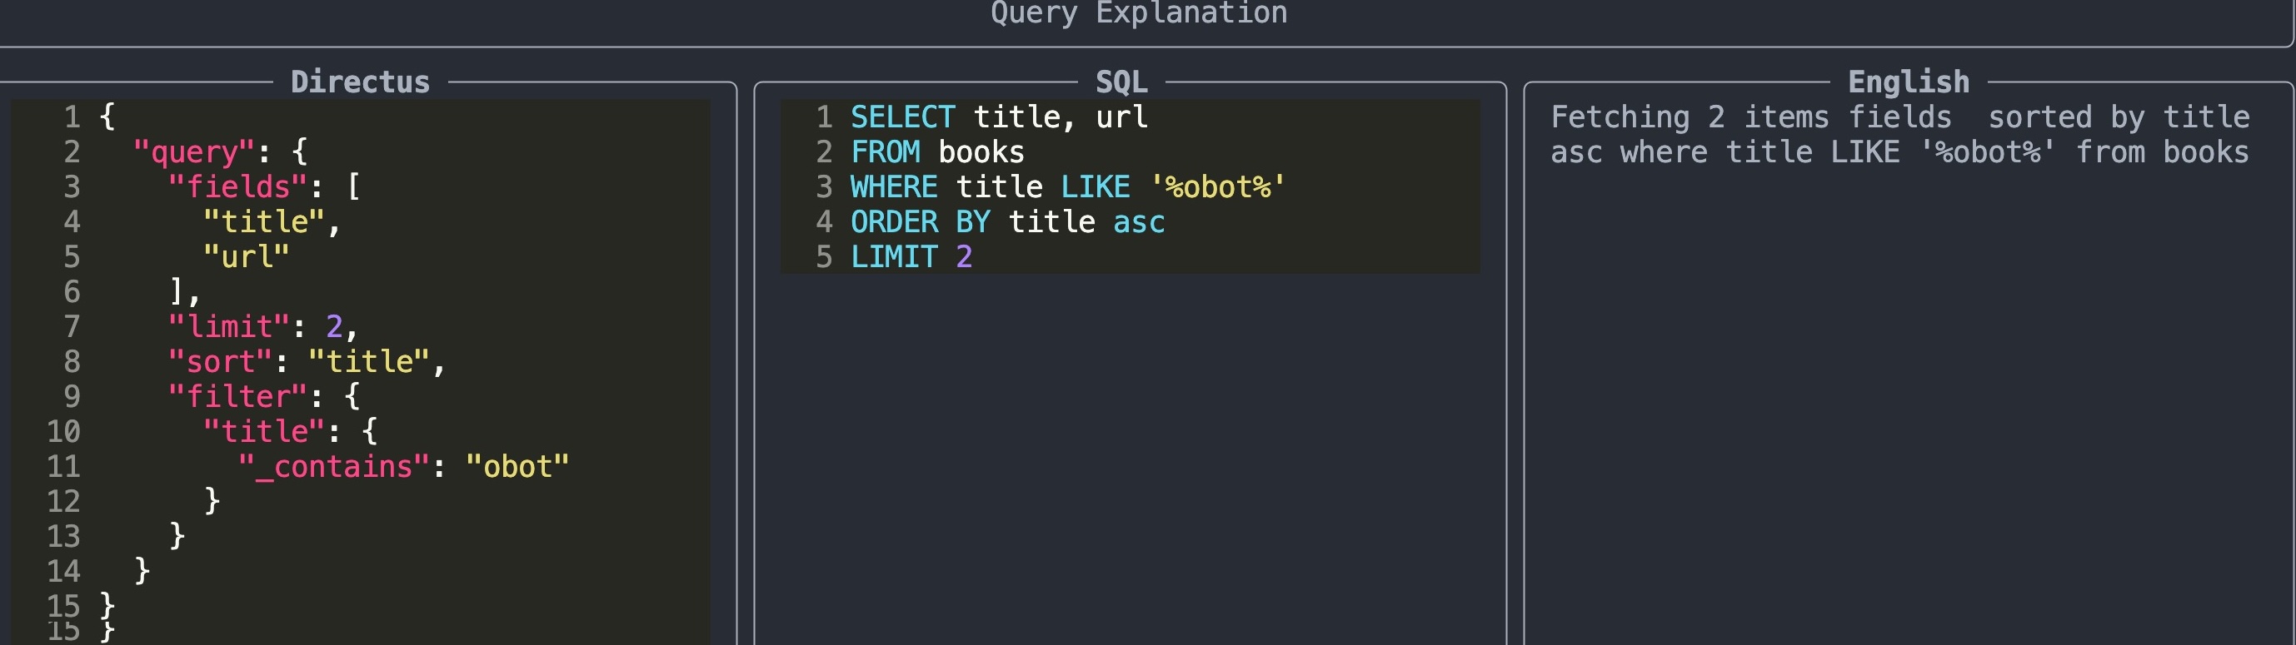Click the "filter" key
The width and height of the screenshot is (2296, 645).
[x=238, y=396]
